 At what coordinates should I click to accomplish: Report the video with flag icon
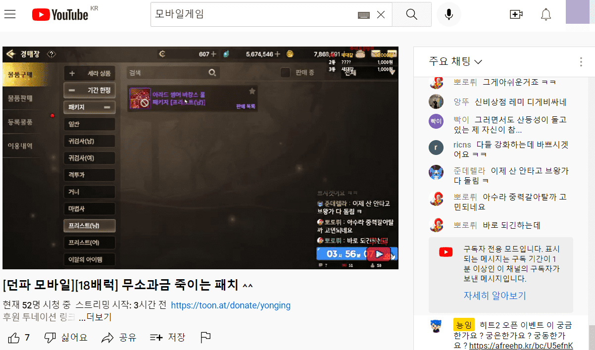click(x=205, y=338)
